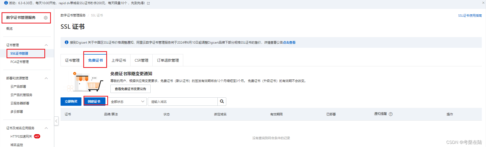Click the 有效期限 column header
Screen dimensions: 486x147
[276, 114]
